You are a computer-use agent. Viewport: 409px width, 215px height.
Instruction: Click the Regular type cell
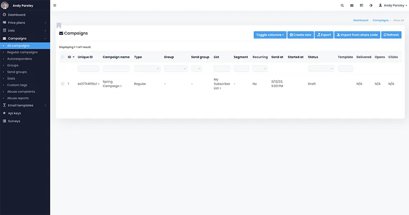(140, 84)
